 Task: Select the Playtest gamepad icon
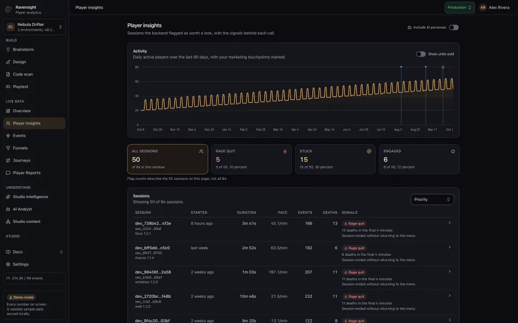pos(8,87)
